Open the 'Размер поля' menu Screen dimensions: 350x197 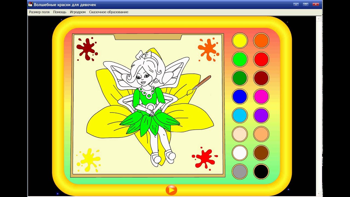click(39, 12)
